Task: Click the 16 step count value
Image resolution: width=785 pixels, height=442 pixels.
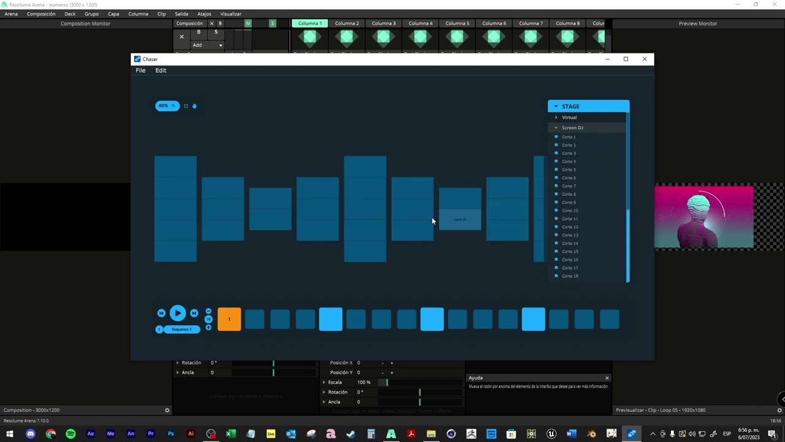Action: point(209,319)
